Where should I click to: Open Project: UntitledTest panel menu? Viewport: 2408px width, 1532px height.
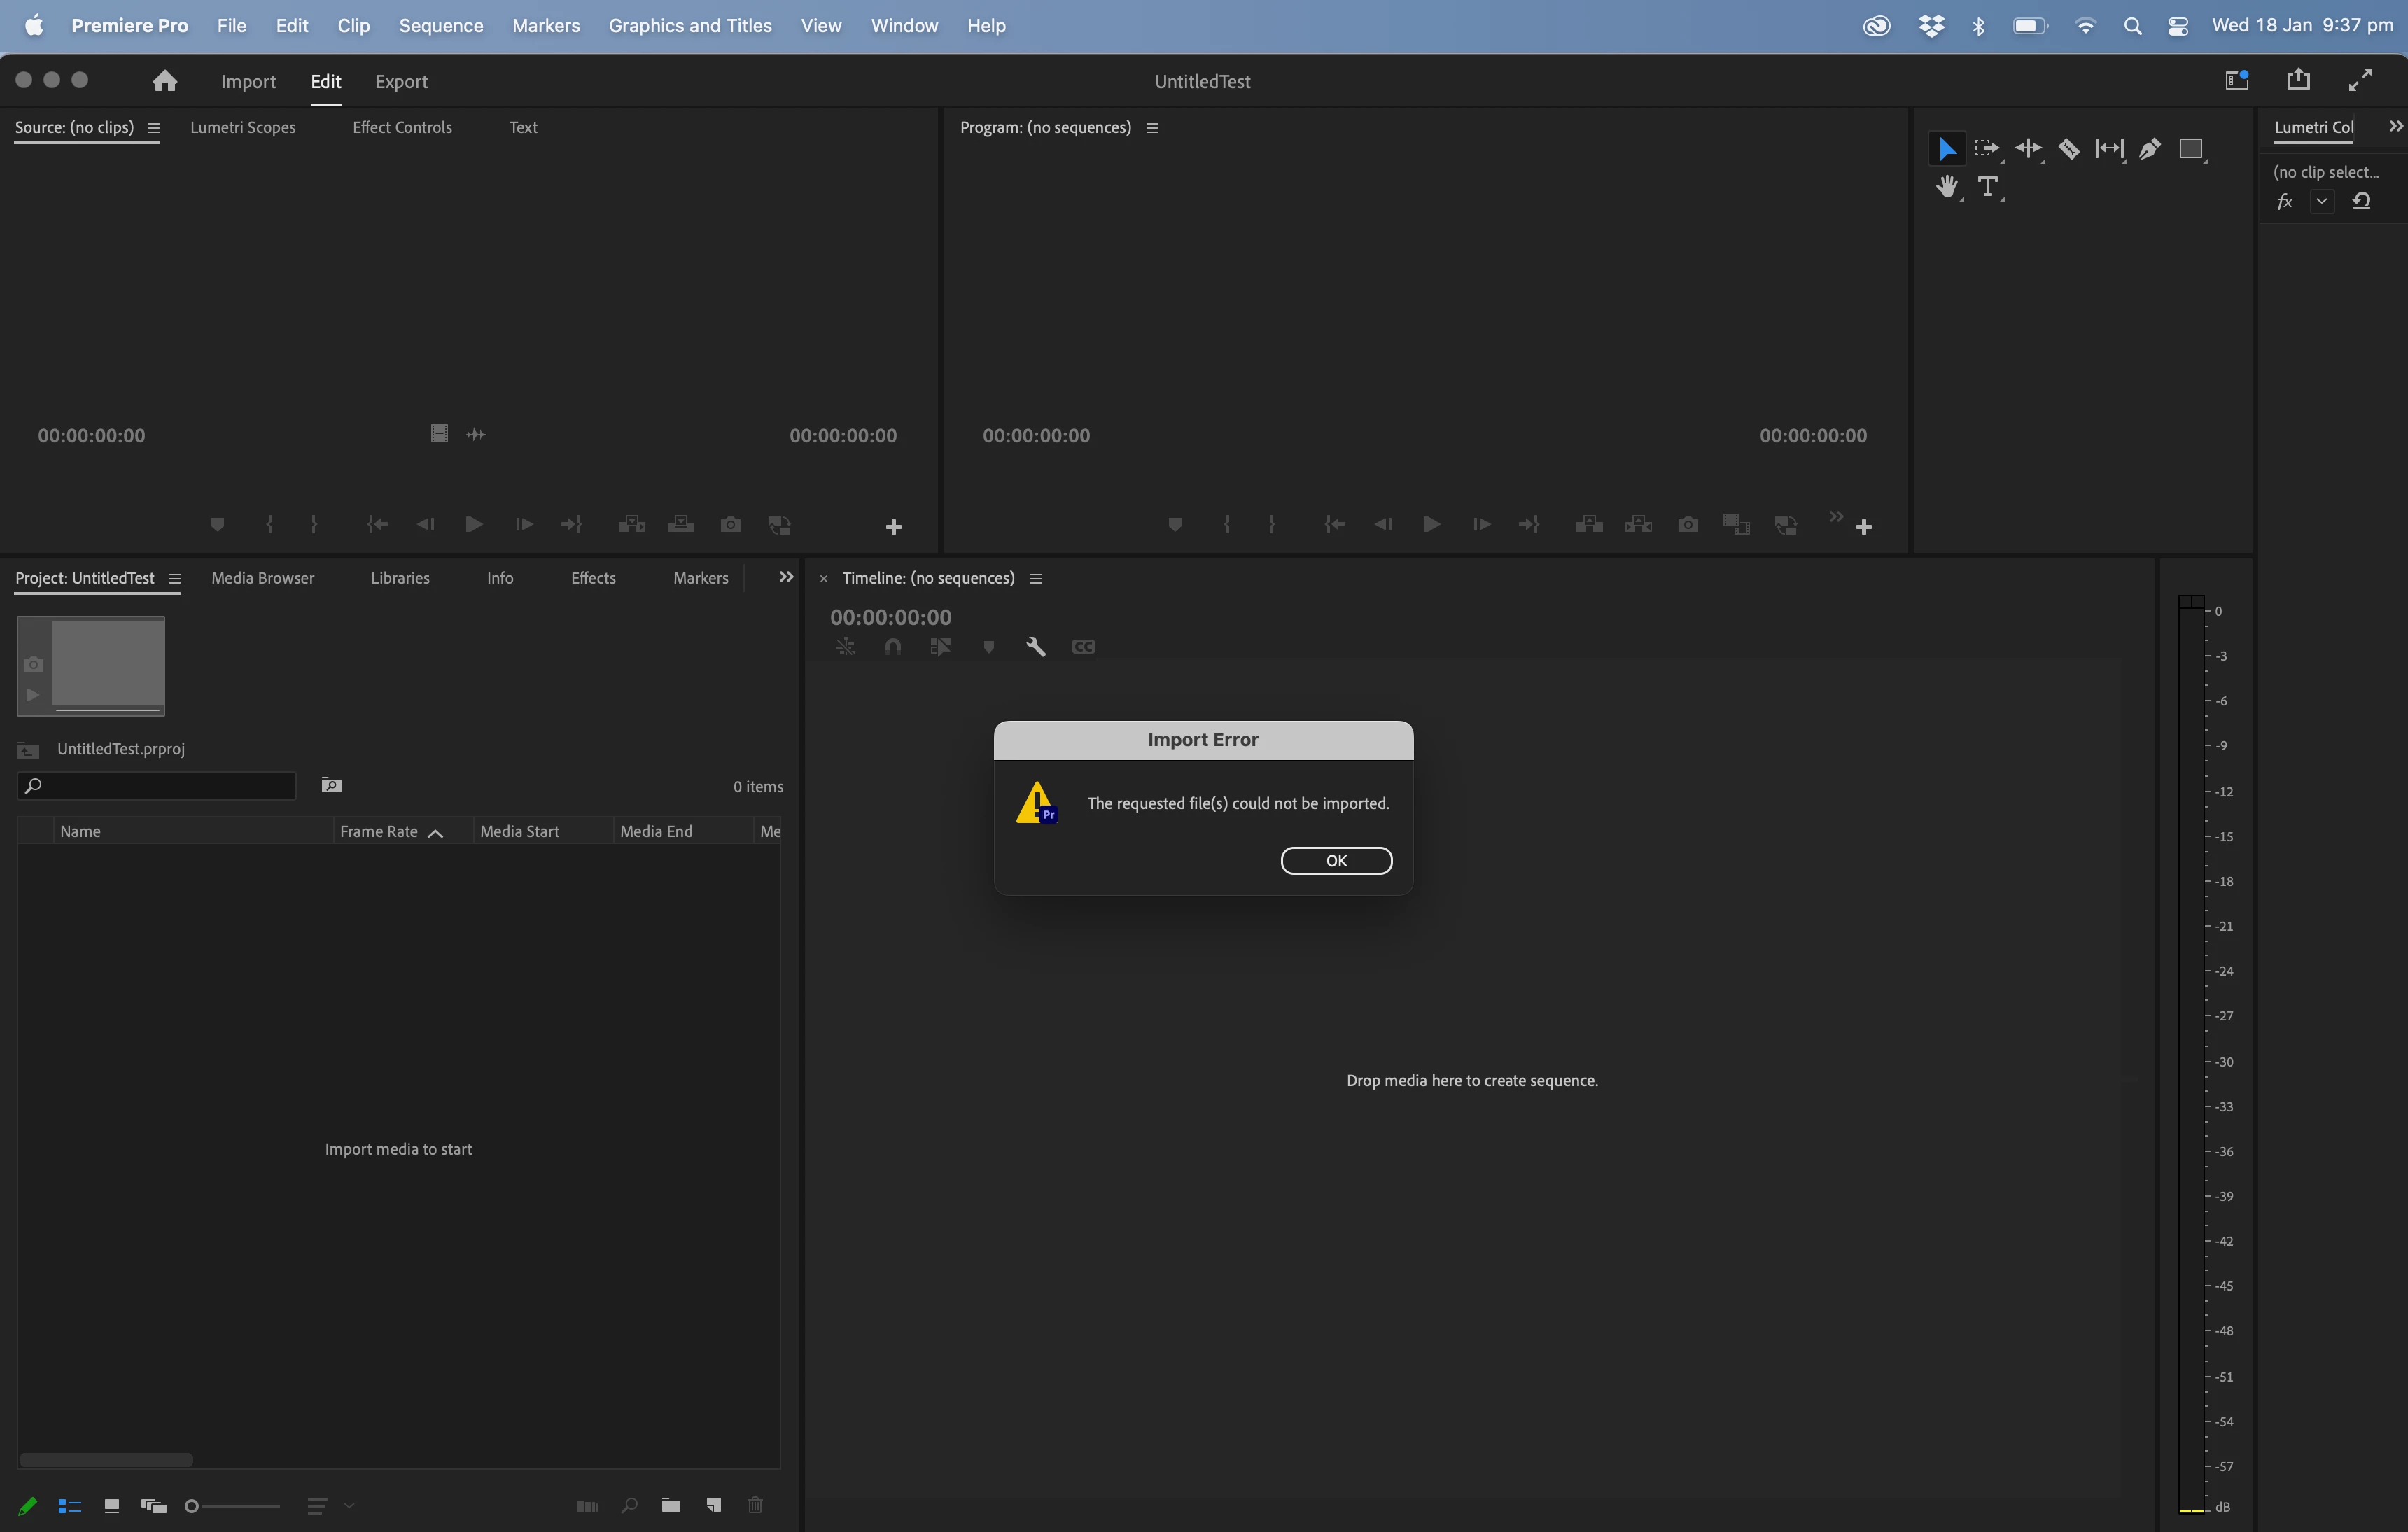175,579
